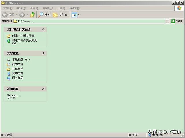Open 本地磁盘 (E:) link

[21, 60]
